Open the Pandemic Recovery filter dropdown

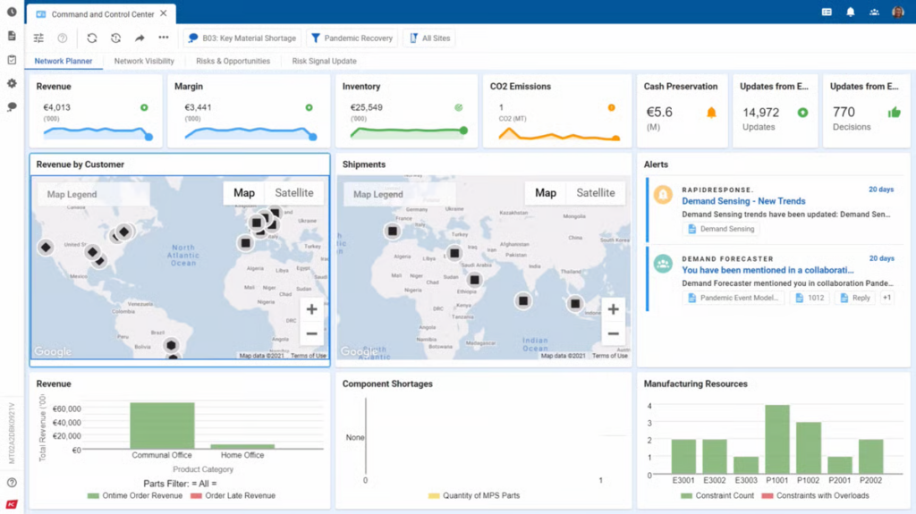(x=351, y=38)
